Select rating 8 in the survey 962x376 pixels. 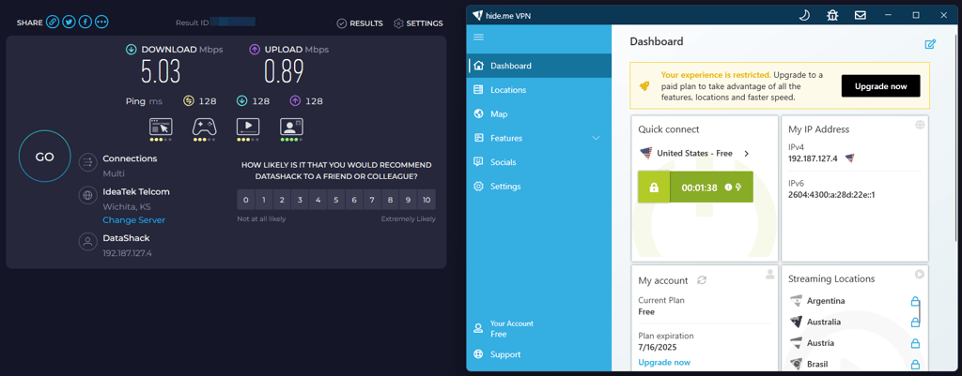pos(390,200)
